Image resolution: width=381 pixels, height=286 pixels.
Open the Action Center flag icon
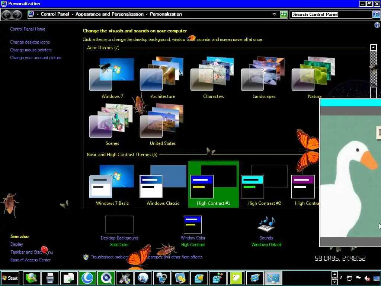pyautogui.click(x=358, y=278)
